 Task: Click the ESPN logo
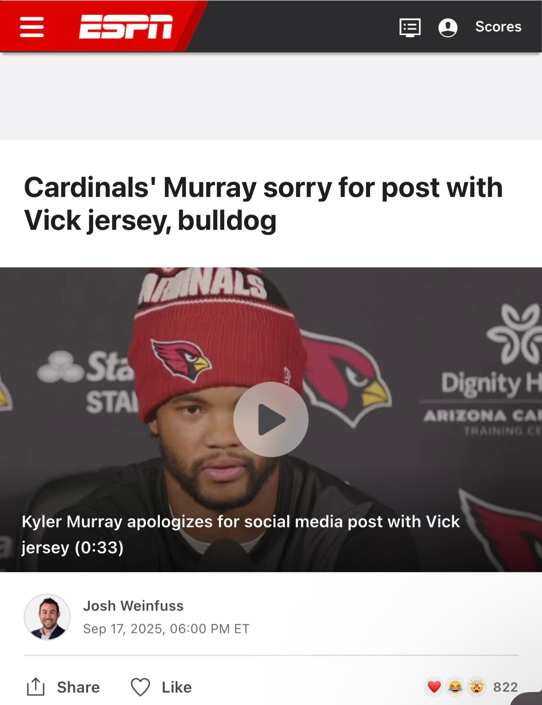point(126,26)
